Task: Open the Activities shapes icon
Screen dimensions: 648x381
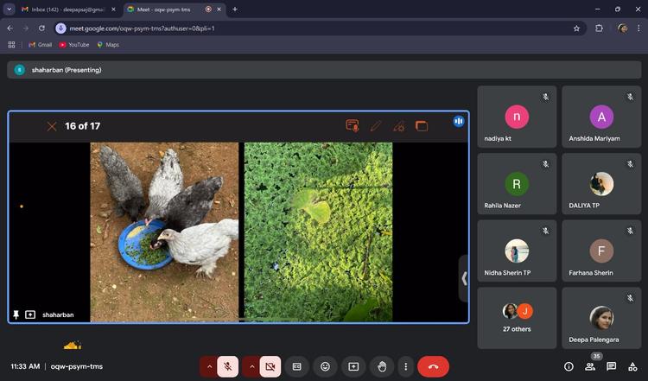Action: tap(632, 366)
